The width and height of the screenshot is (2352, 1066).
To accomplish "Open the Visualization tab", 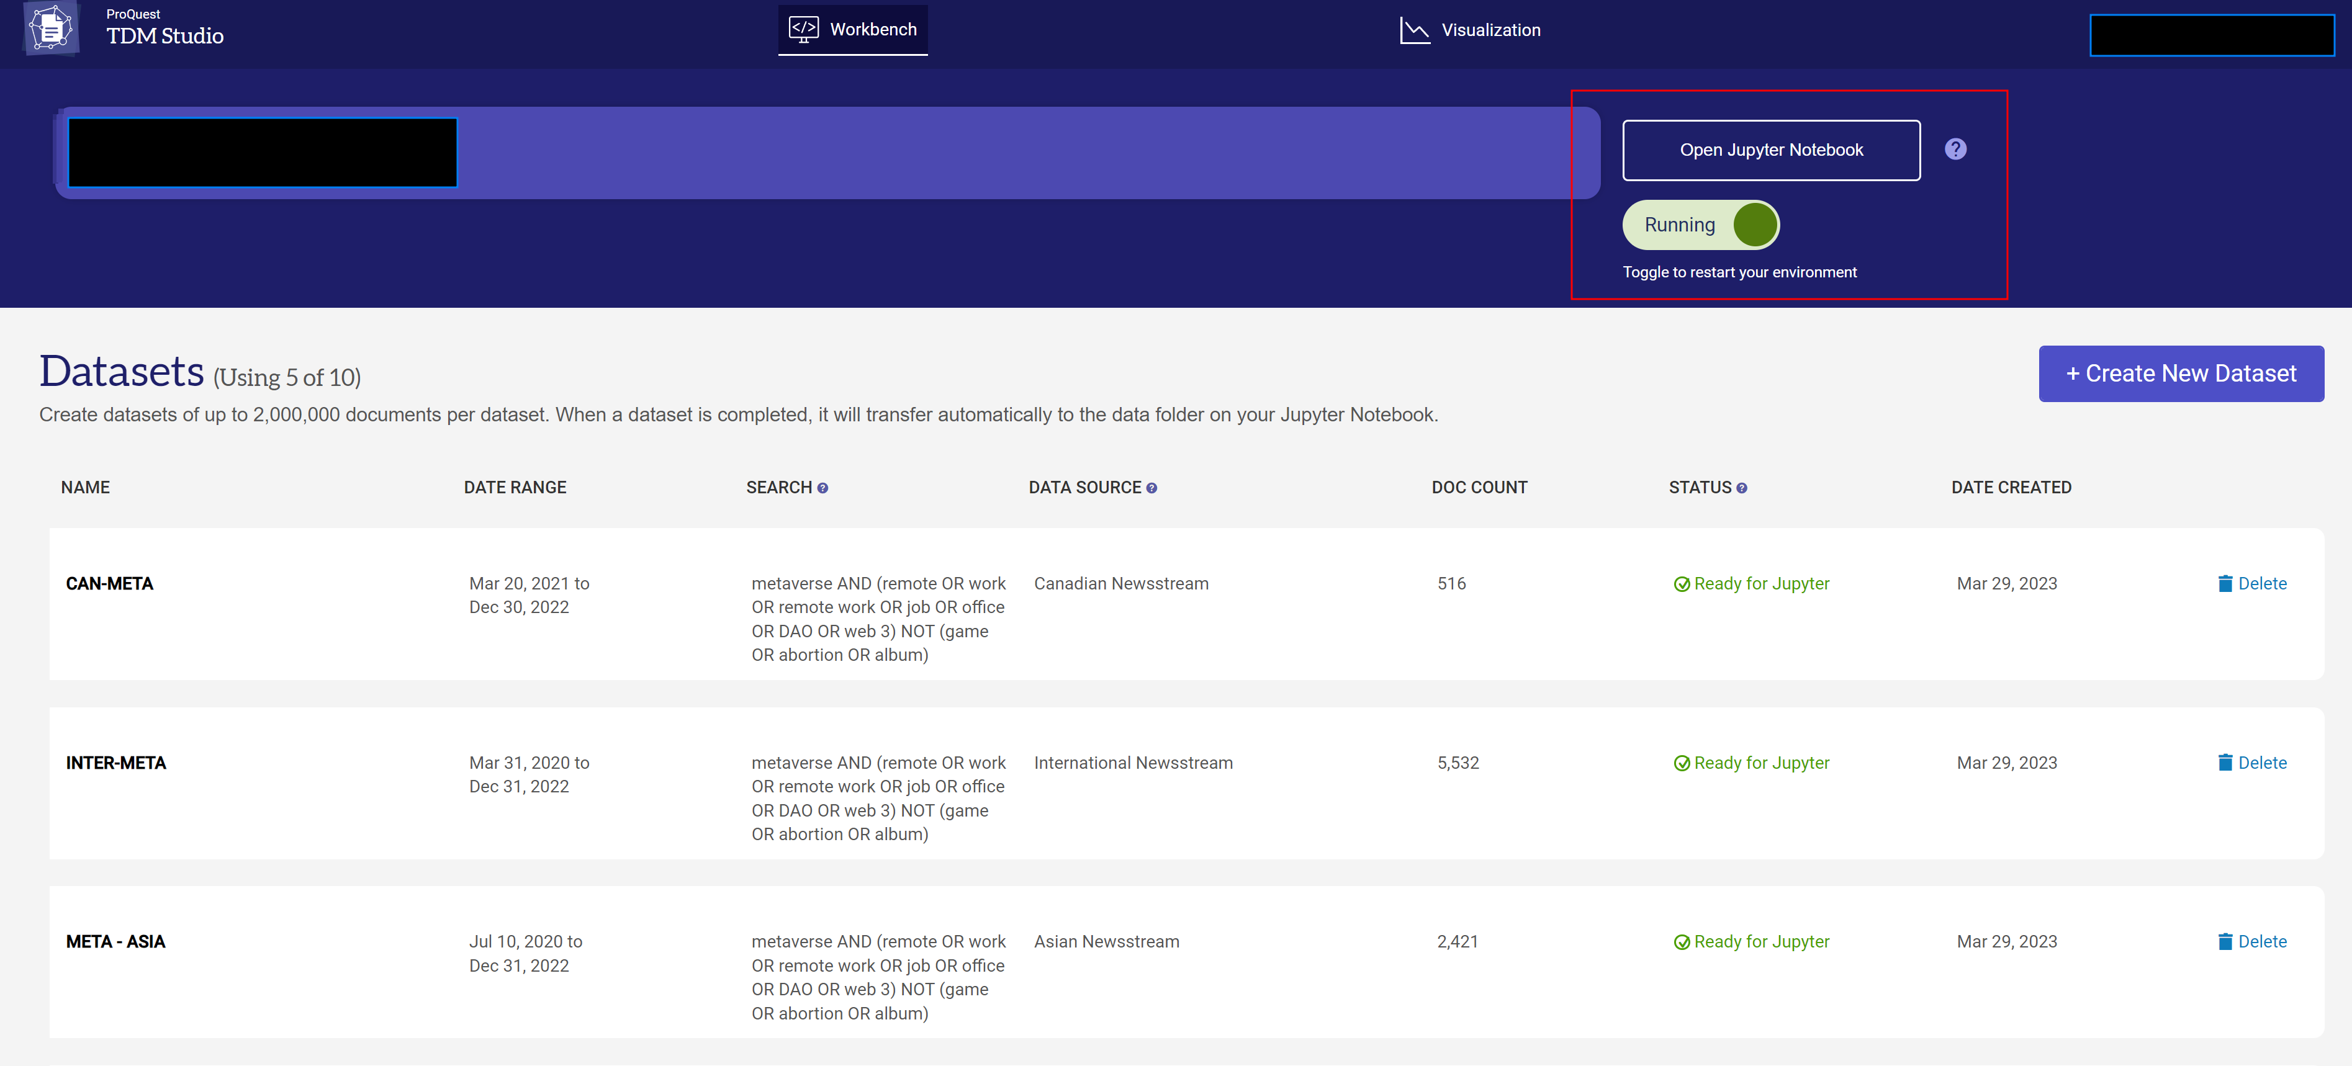I will [1470, 30].
